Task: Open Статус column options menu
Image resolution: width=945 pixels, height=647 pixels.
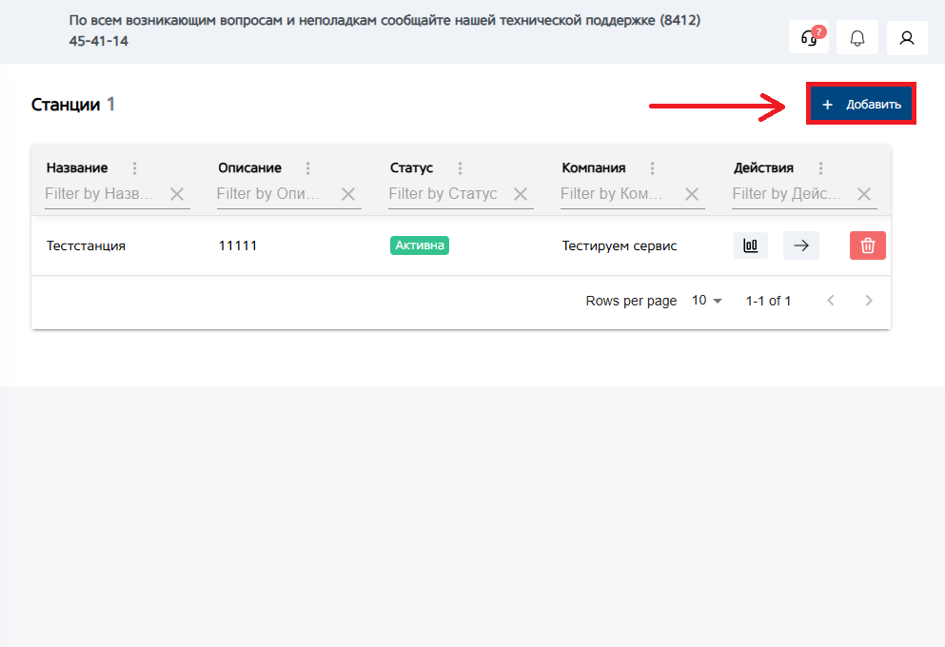Action: [460, 168]
